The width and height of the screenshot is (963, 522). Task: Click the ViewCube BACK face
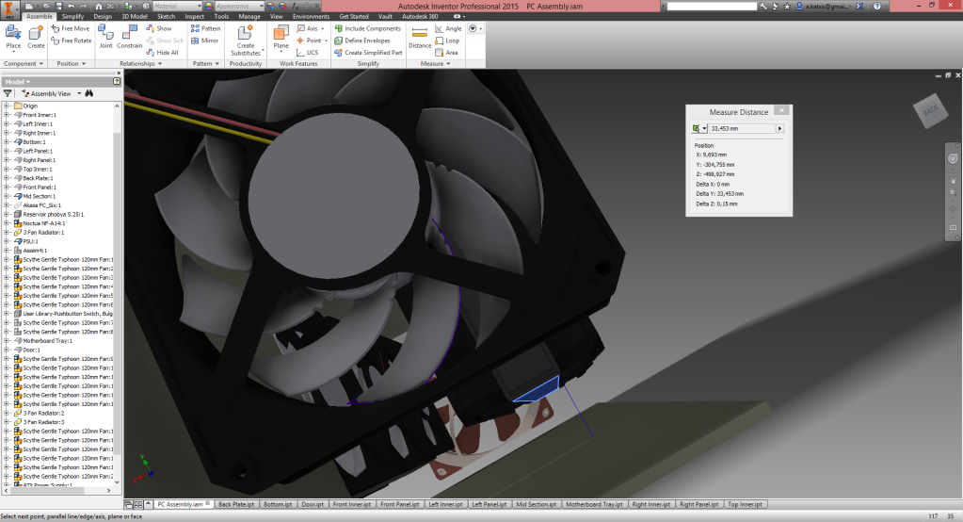930,110
